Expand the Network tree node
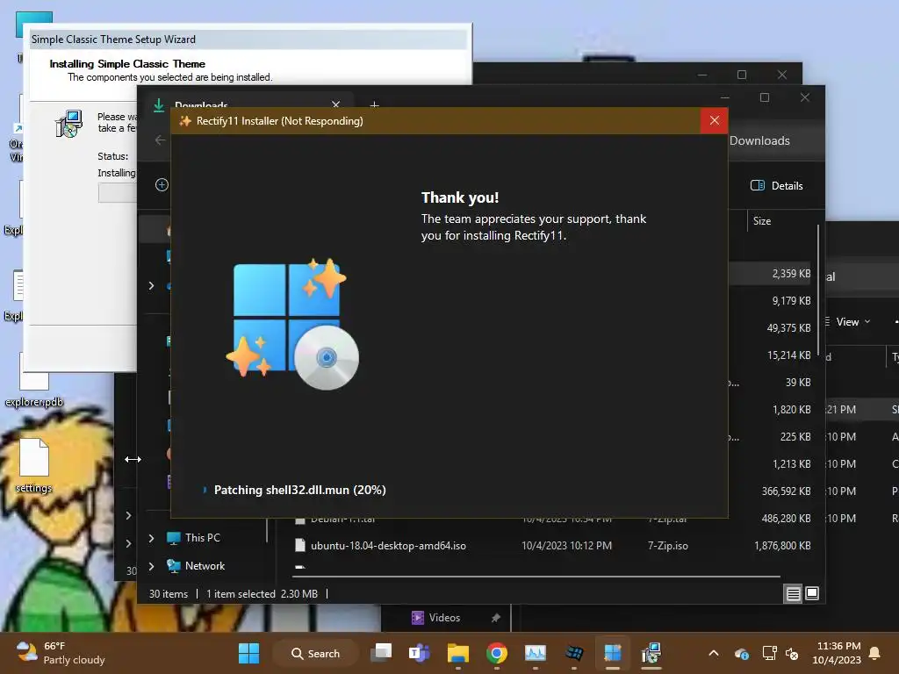Viewport: 899px width, 674px height. [151, 566]
